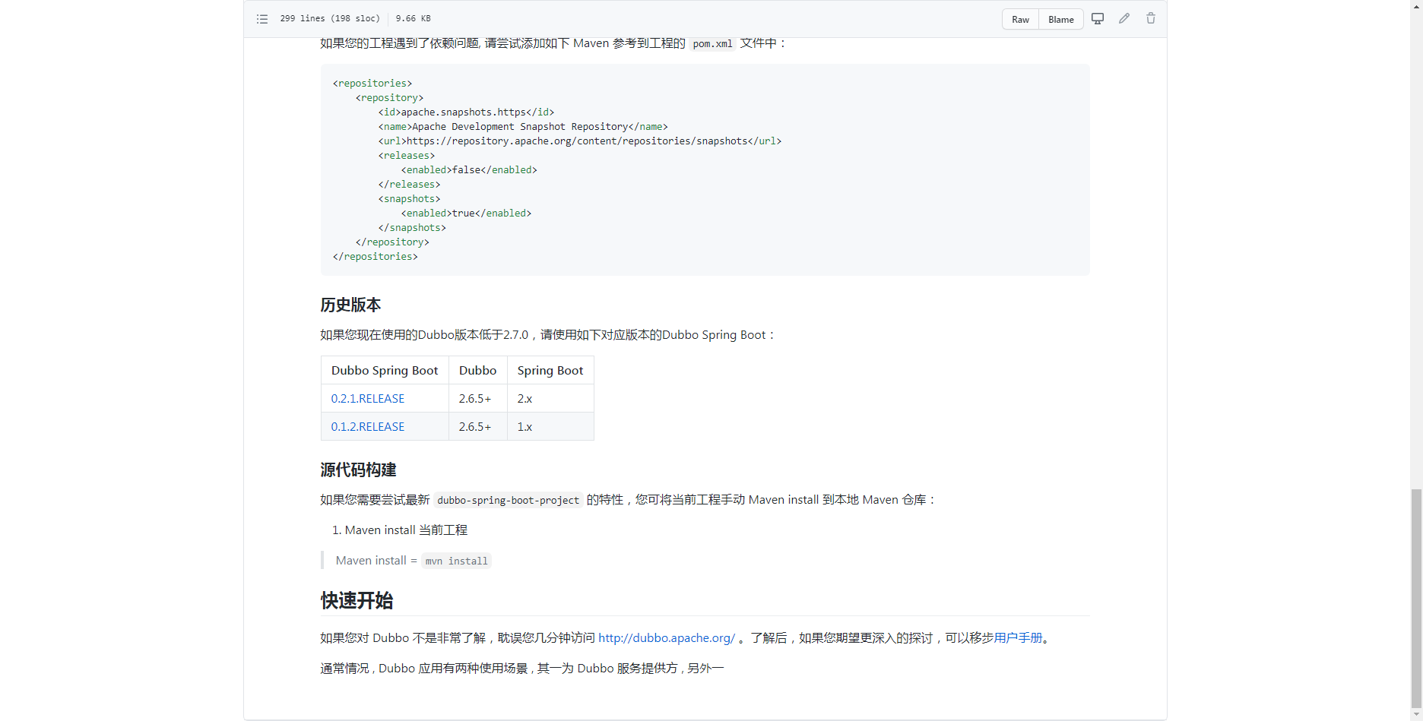This screenshot has height=721, width=1423.
Task: Select the 历史版本 heading
Action: coord(350,305)
